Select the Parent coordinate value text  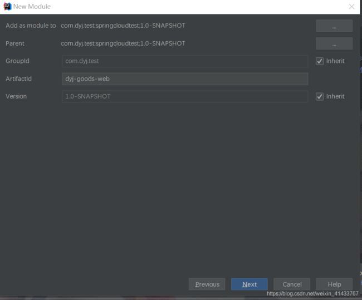(x=123, y=43)
